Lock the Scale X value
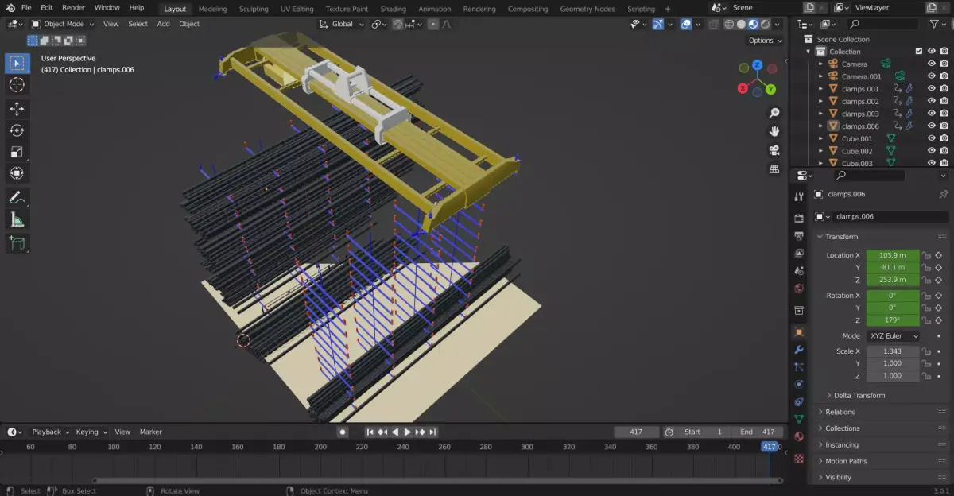This screenshot has width=954, height=496. (x=926, y=351)
